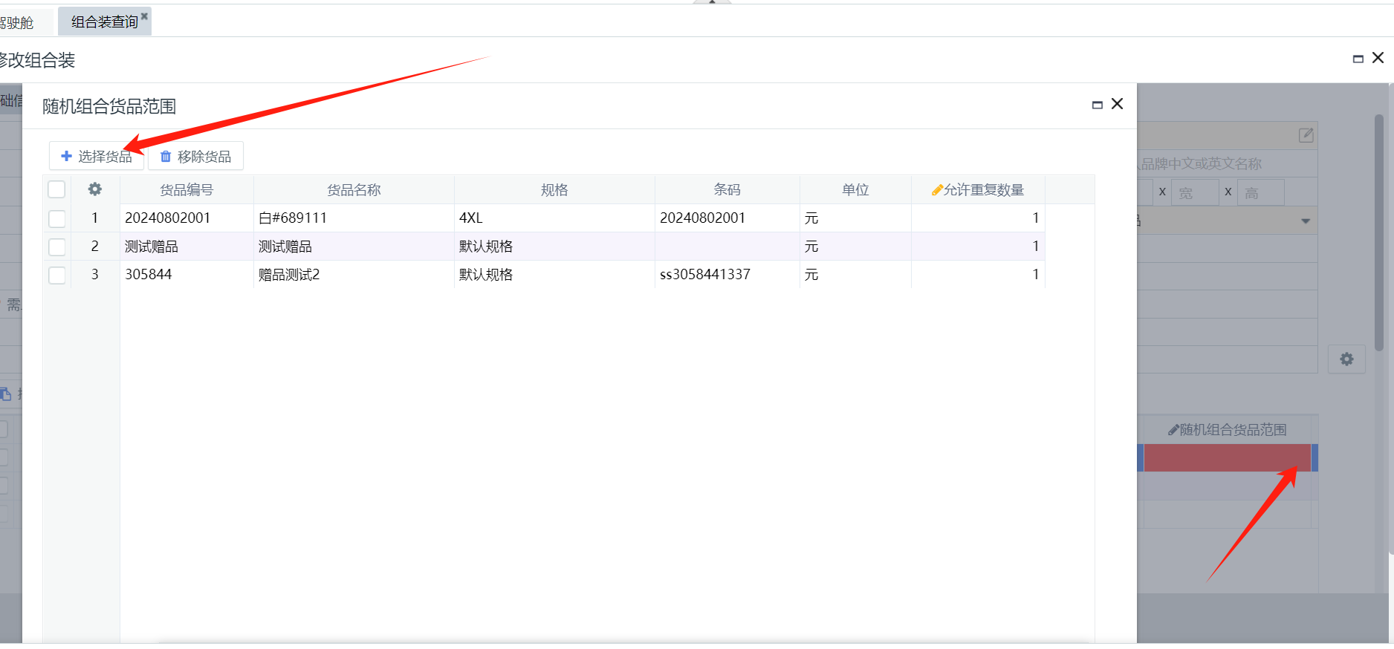Toggle the select-all header checkbox
This screenshot has height=649, width=1394.
pyautogui.click(x=56, y=189)
